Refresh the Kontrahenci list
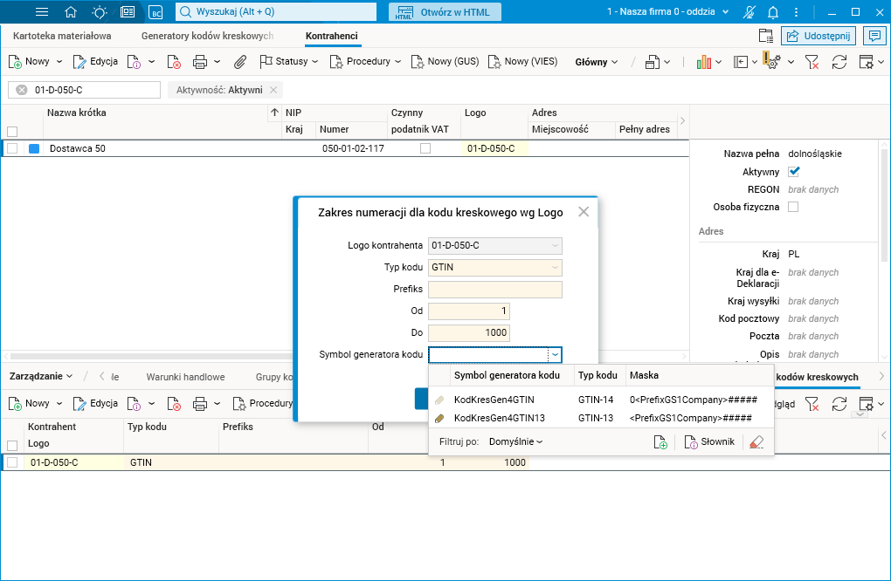 839,62
